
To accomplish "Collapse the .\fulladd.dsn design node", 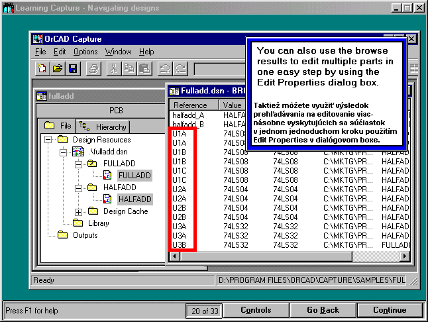I will pos(64,152).
